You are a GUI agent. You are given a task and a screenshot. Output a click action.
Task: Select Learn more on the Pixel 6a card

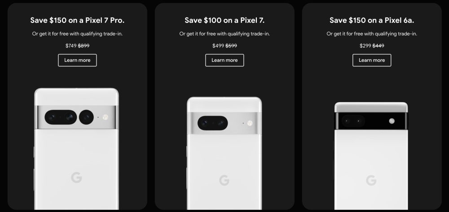pyautogui.click(x=372, y=61)
